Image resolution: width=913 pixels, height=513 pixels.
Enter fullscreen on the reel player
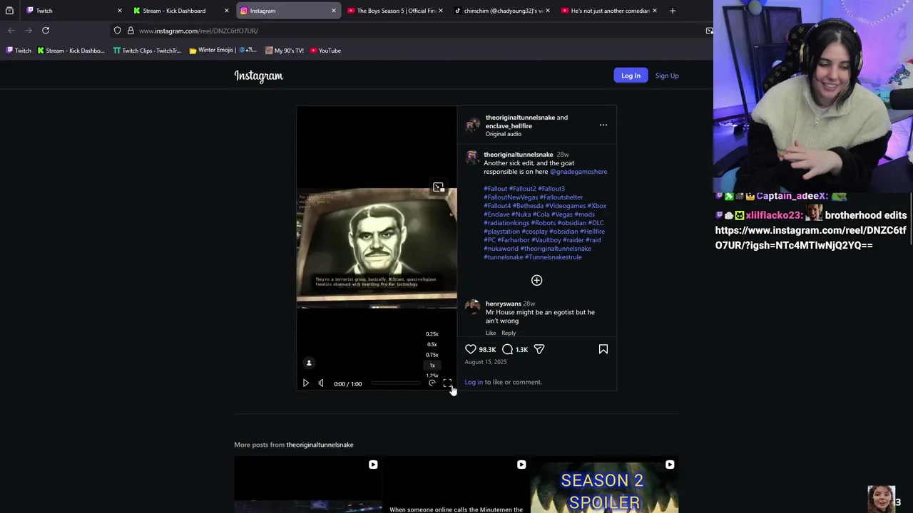(447, 383)
